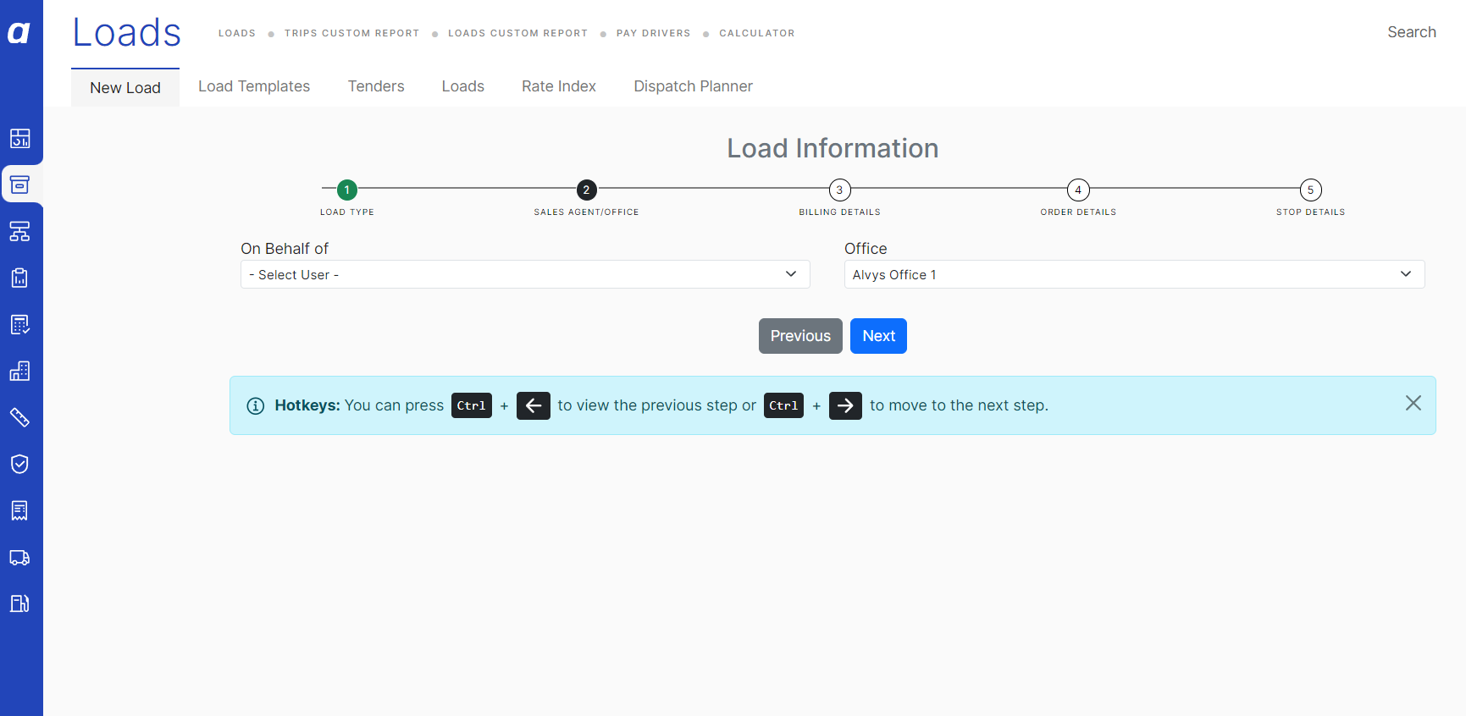Screen dimensions: 1466x716
Task: Open Loads Custom Report link
Action: pos(518,33)
